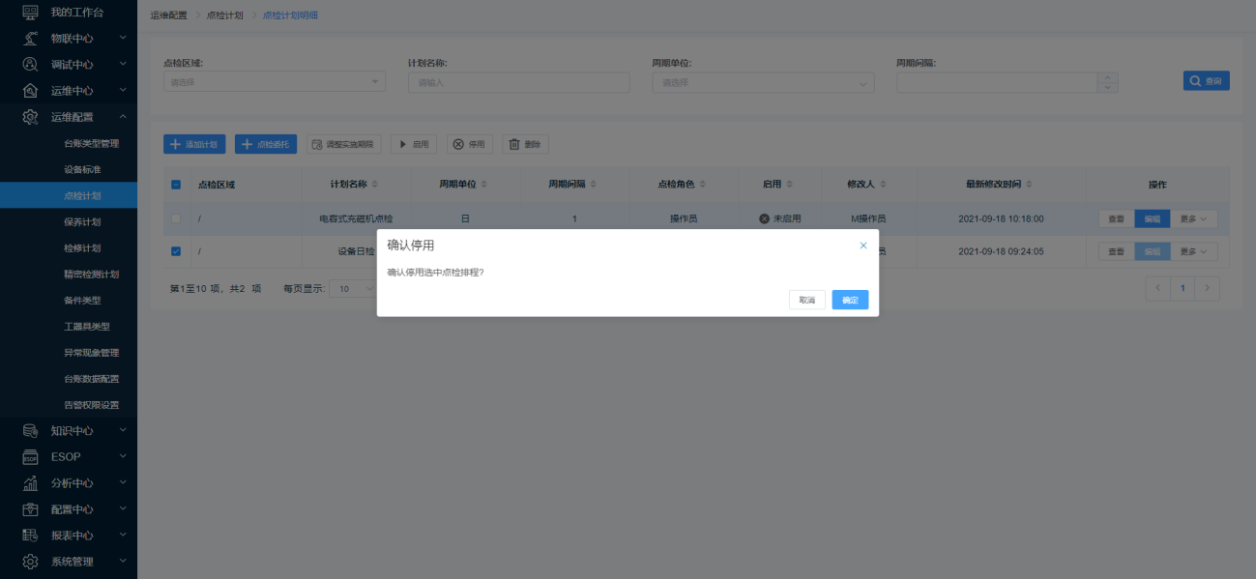The image size is (1256, 579).
Task: Increase 周期间隔 with up stepper
Action: tap(1109, 77)
